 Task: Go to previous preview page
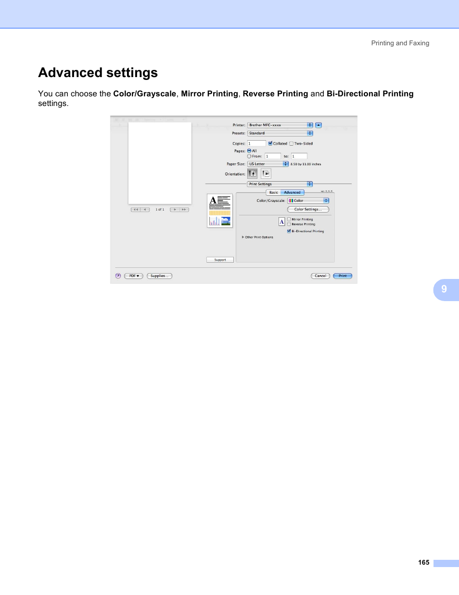click(145, 210)
